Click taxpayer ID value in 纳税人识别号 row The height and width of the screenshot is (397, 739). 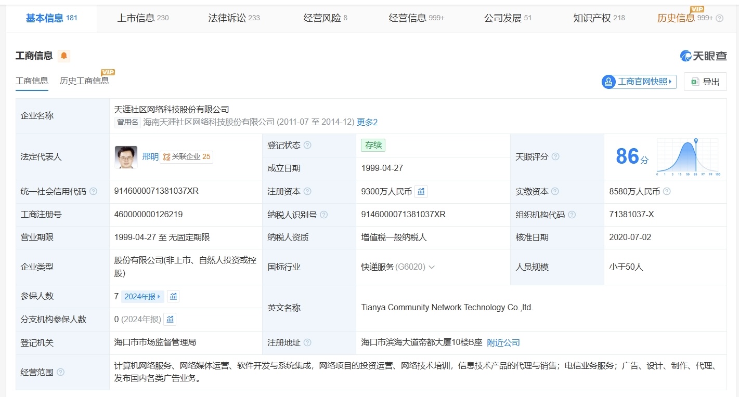coord(404,215)
